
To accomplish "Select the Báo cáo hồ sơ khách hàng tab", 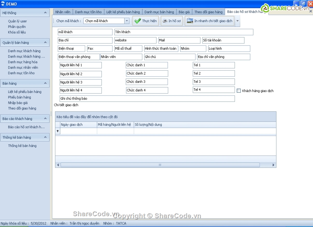I will pyautogui.click(x=246, y=12).
